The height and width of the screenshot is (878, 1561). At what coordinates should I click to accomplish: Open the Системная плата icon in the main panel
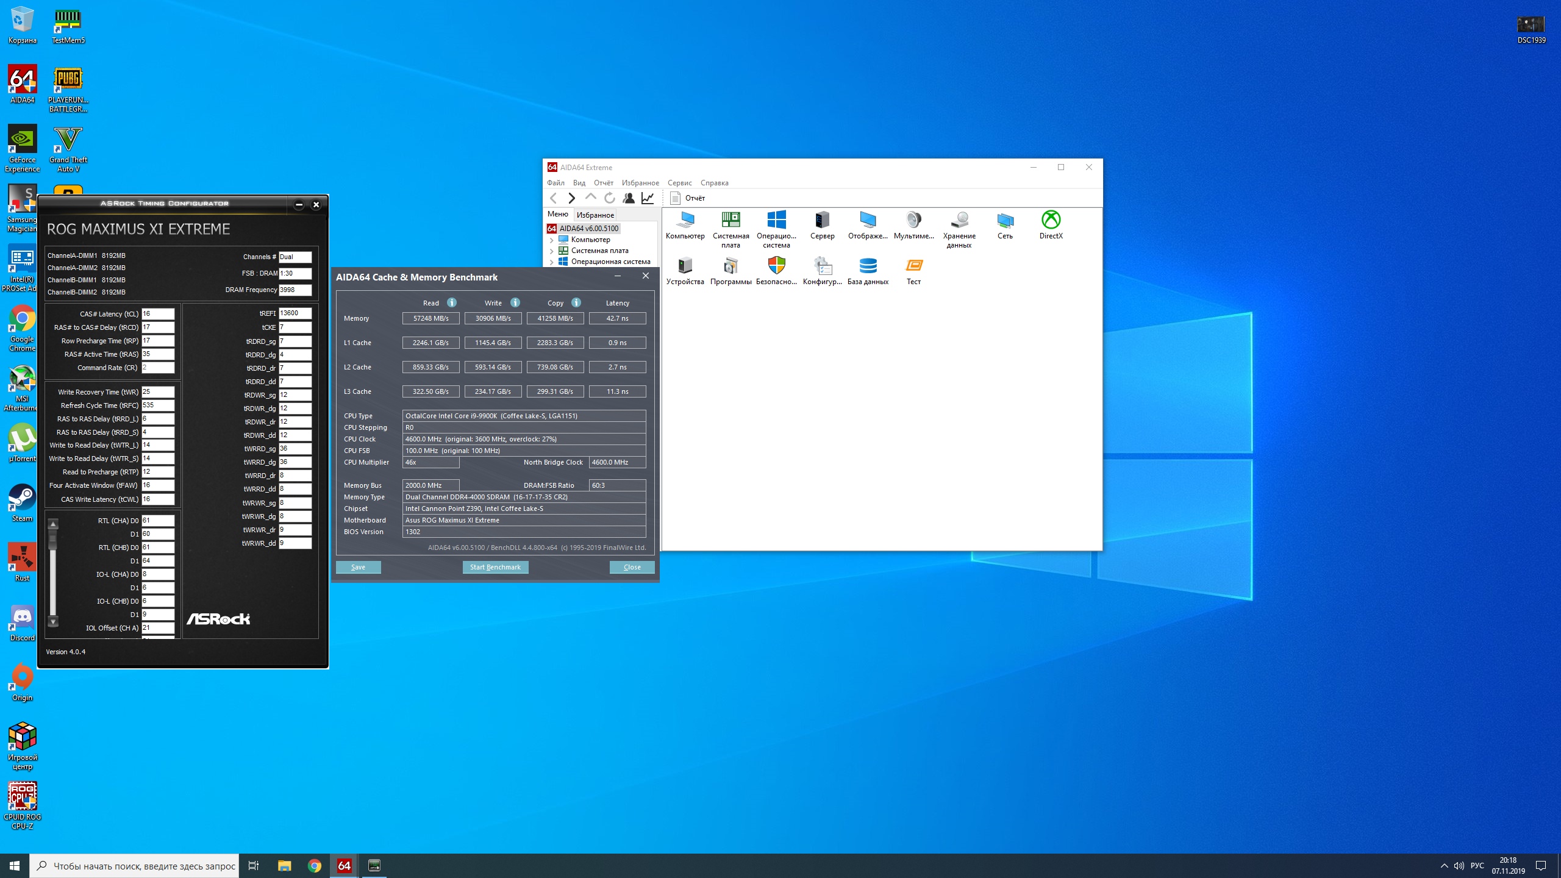(x=730, y=220)
